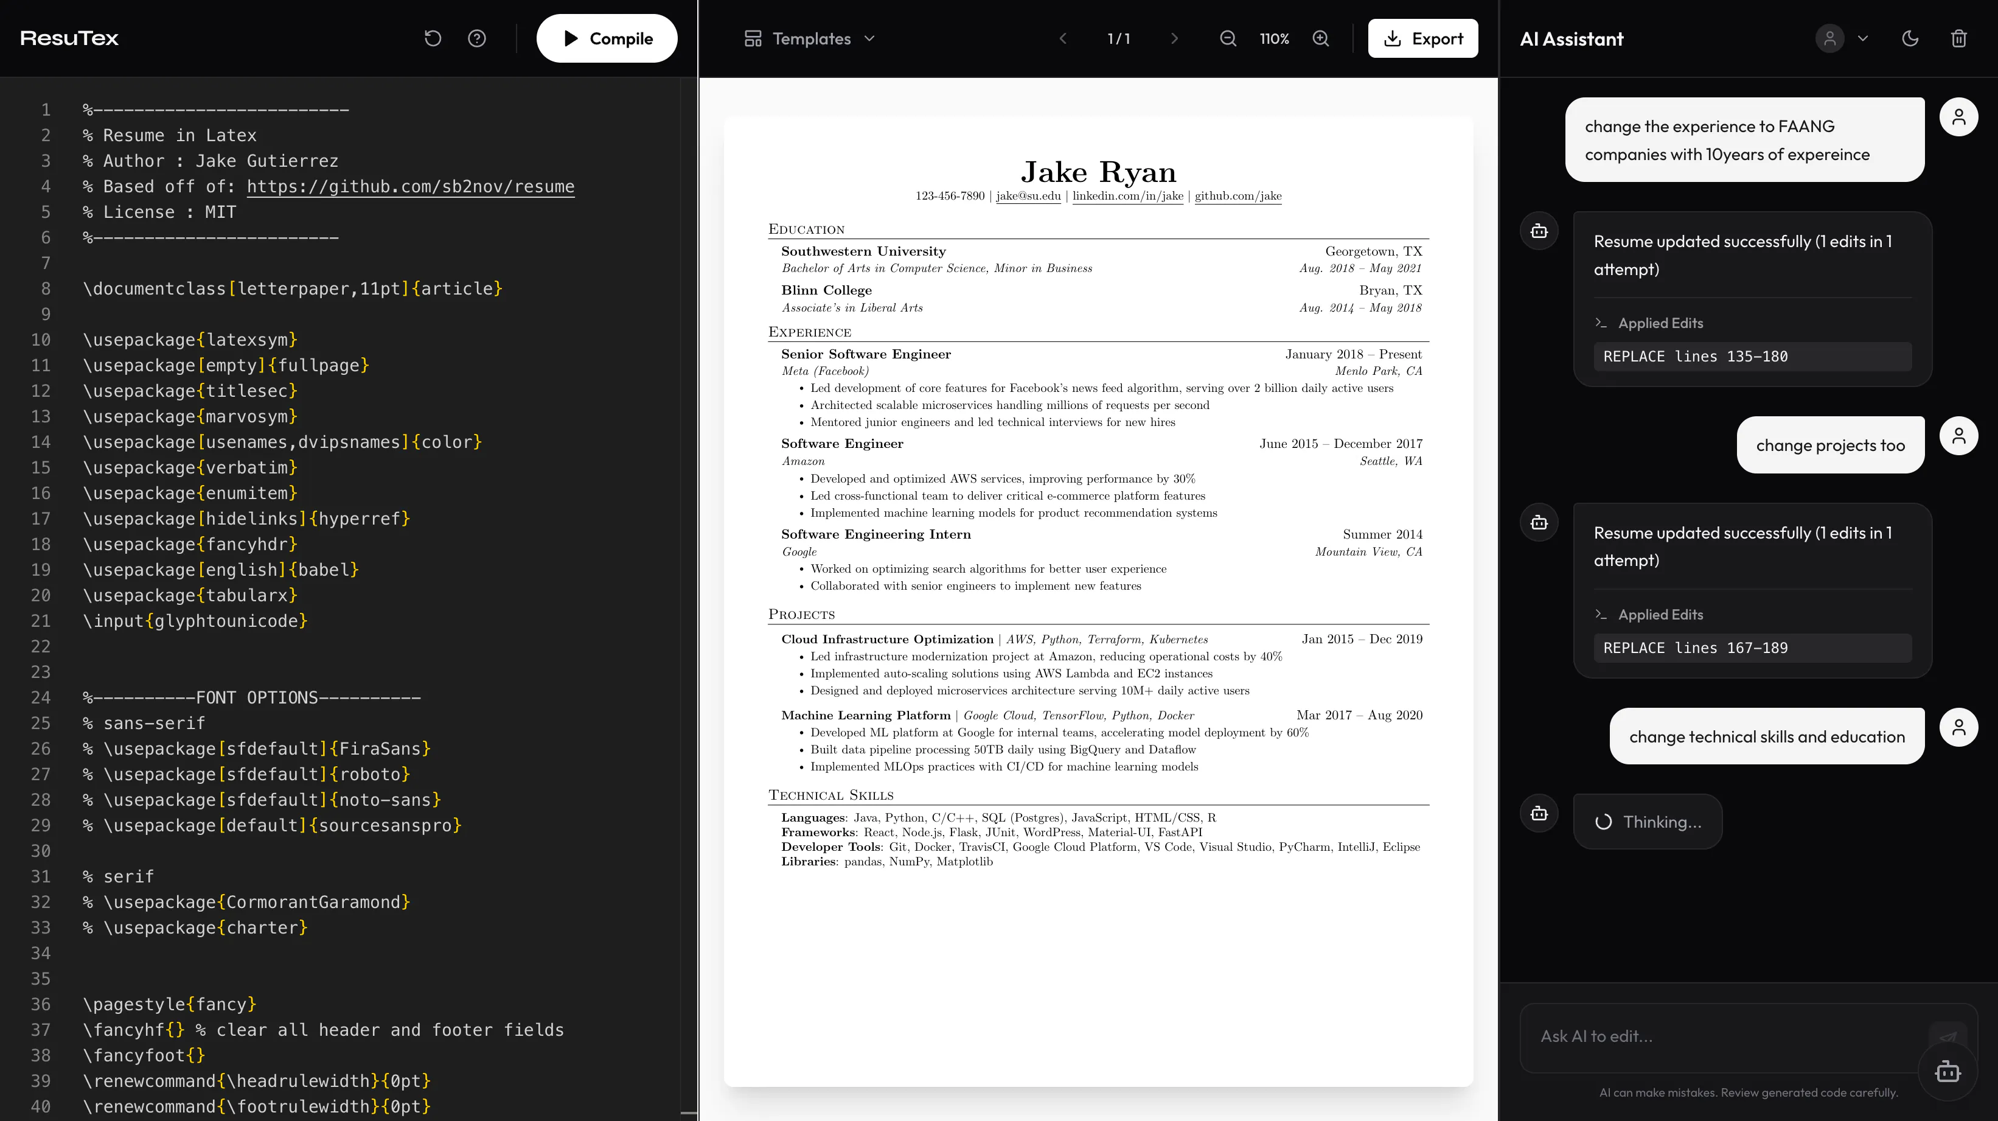
Task: Click the Machine Learning Platform project title
Action: tap(866, 715)
